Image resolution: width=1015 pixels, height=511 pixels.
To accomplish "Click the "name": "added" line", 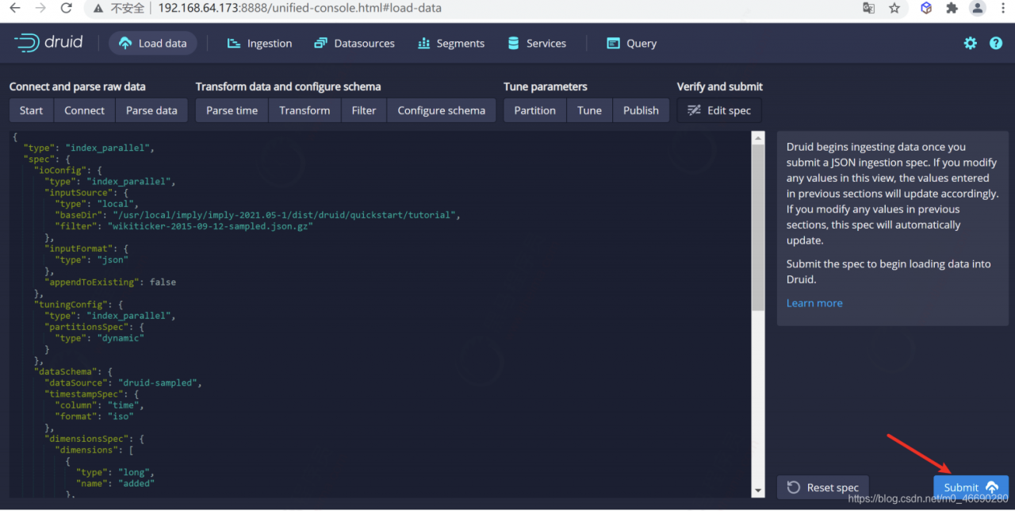I will (x=115, y=483).
